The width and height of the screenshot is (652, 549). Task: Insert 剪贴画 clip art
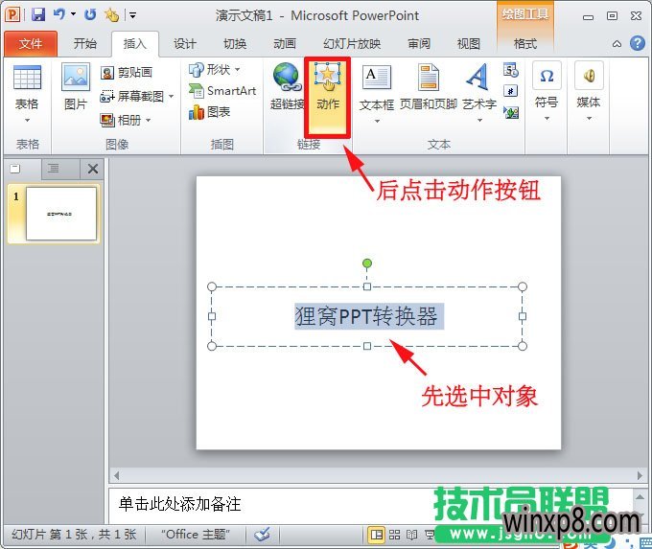[x=127, y=73]
